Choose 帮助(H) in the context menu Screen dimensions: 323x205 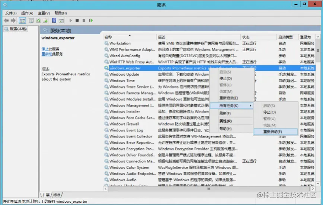(x=231, y=128)
